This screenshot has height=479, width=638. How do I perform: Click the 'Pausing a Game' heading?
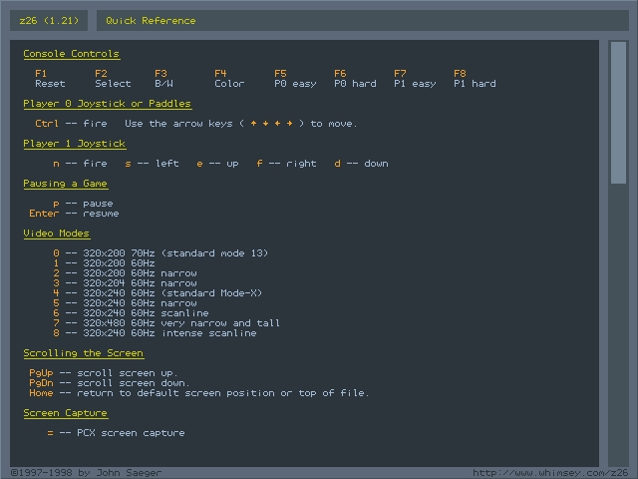pyautogui.click(x=65, y=184)
